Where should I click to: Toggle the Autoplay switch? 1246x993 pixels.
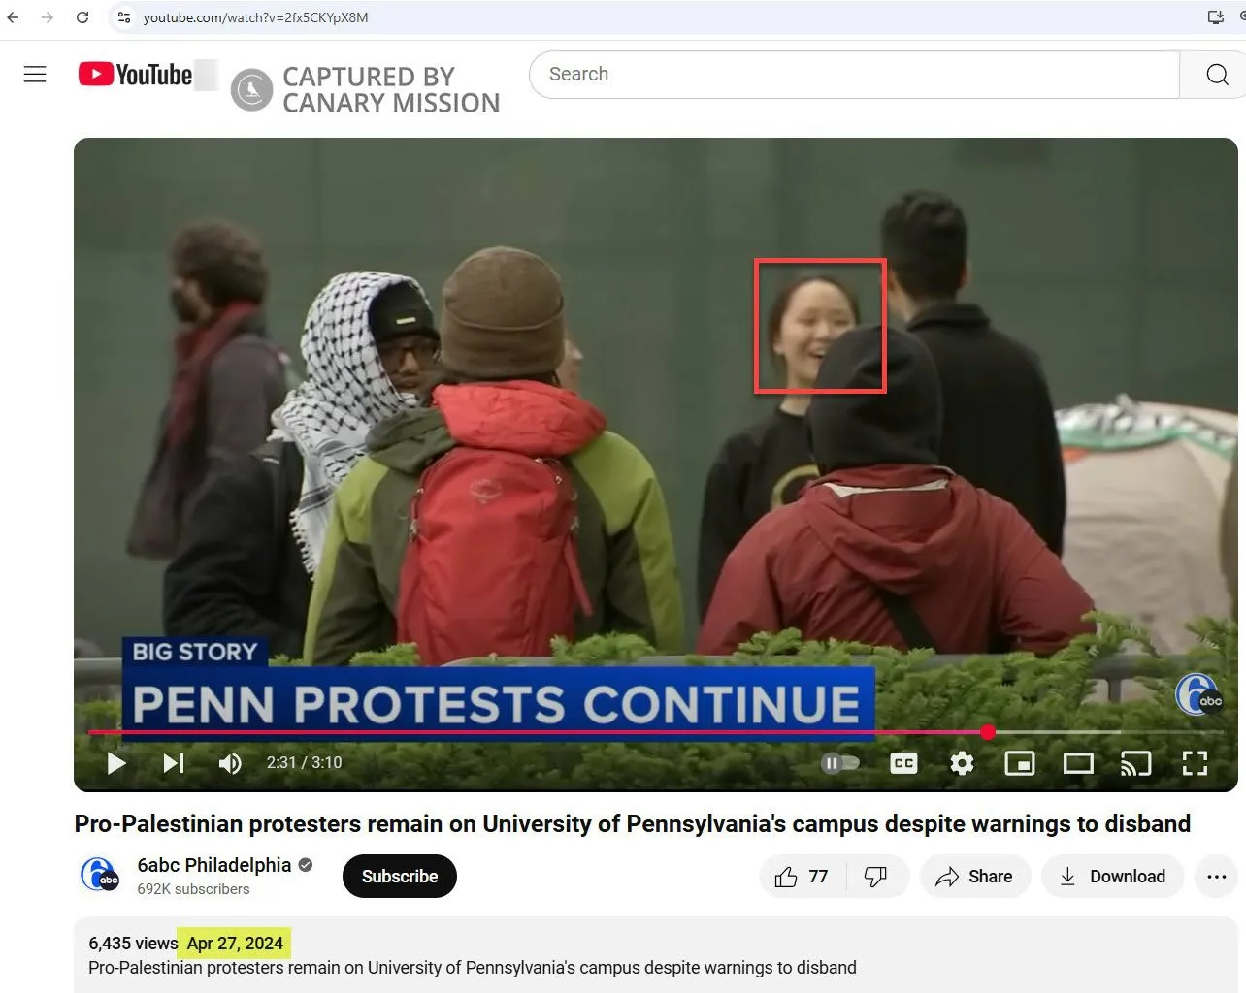coord(839,763)
